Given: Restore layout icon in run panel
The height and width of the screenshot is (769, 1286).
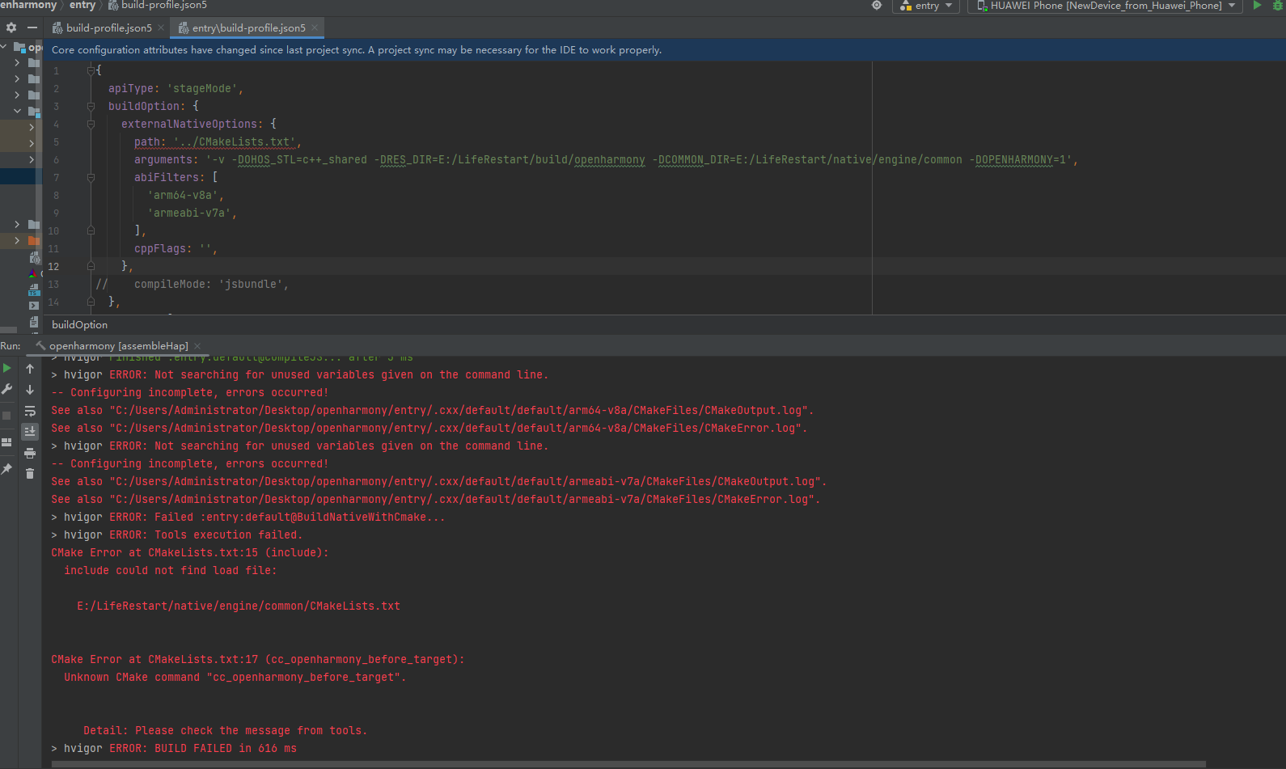Looking at the screenshot, I should coord(6,442).
